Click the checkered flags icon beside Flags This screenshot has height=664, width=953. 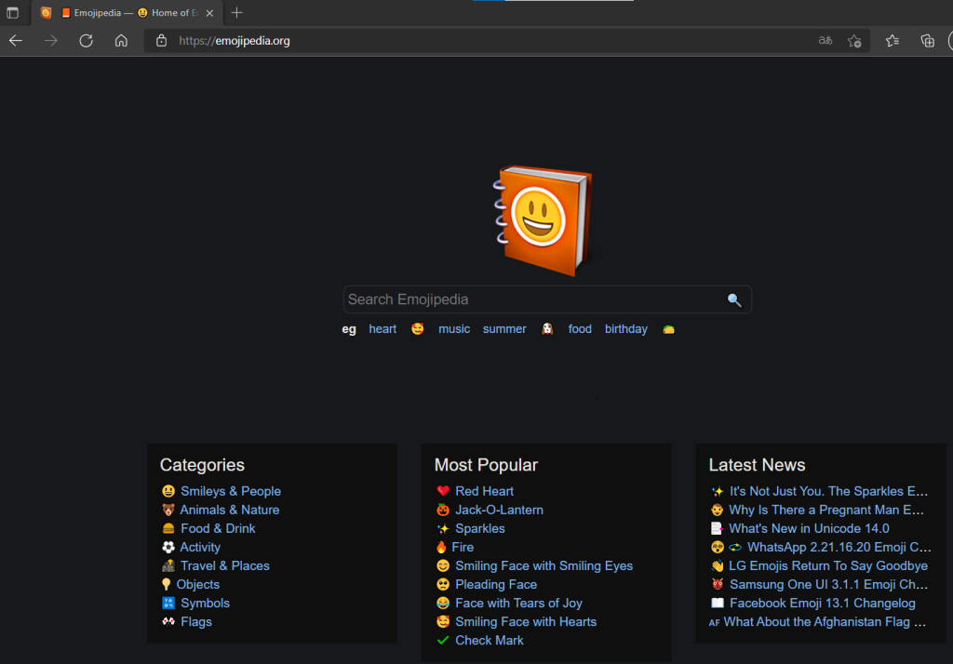coord(168,621)
